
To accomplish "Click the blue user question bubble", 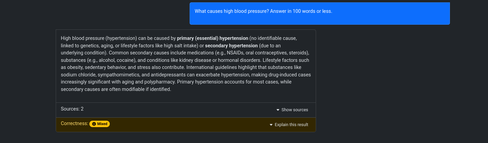I will (319, 14).
